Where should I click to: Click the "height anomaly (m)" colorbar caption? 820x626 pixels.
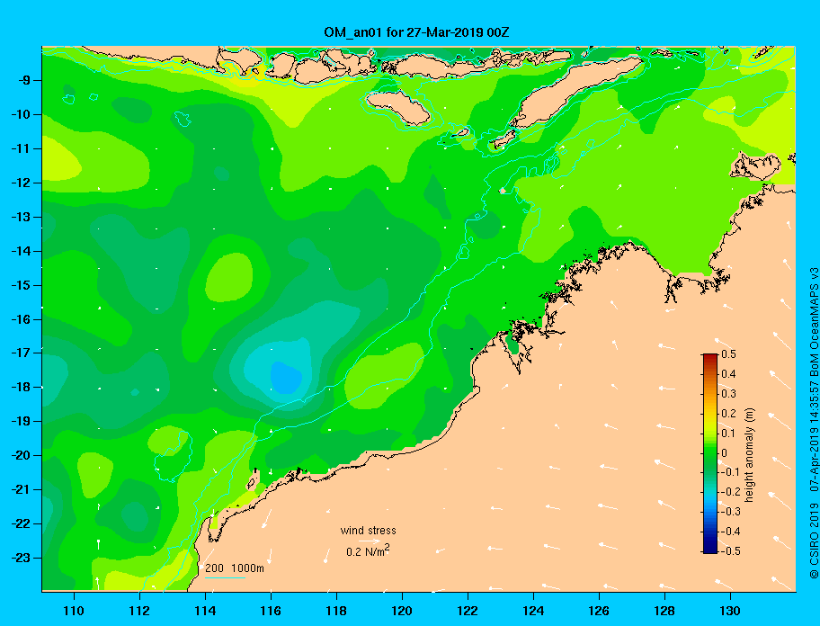tap(749, 455)
